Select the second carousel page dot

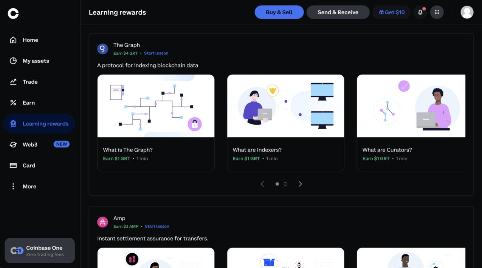tap(285, 184)
